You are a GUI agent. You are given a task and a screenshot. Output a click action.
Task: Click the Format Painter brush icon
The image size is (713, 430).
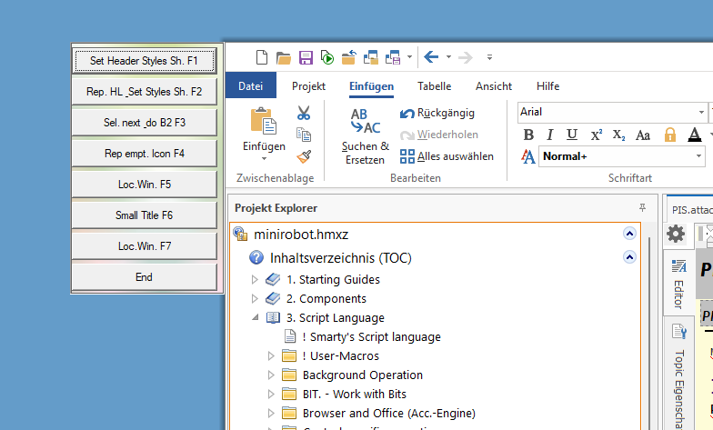tap(304, 155)
